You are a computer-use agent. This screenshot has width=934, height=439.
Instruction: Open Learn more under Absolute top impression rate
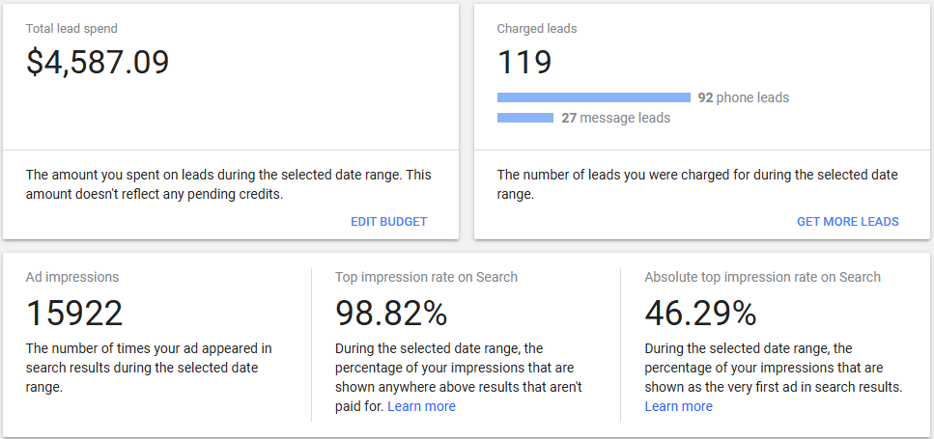pos(678,406)
